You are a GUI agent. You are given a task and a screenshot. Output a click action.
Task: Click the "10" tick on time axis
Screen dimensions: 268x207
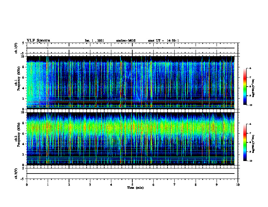(x=238, y=185)
